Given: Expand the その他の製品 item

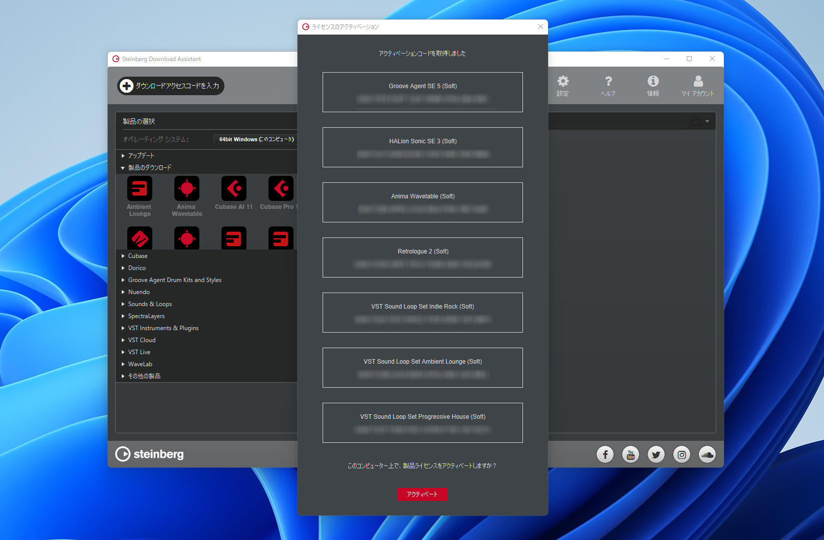Looking at the screenshot, I should coord(123,376).
